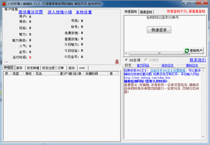This screenshot has width=210, height=145.
Task: Click the rose app icon in title bar
Action: [4, 4]
